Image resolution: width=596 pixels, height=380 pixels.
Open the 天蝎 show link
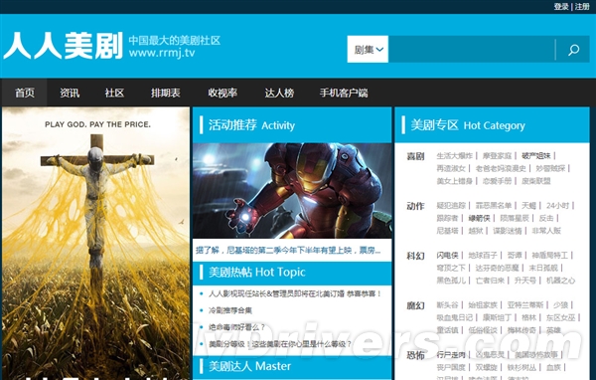528,206
